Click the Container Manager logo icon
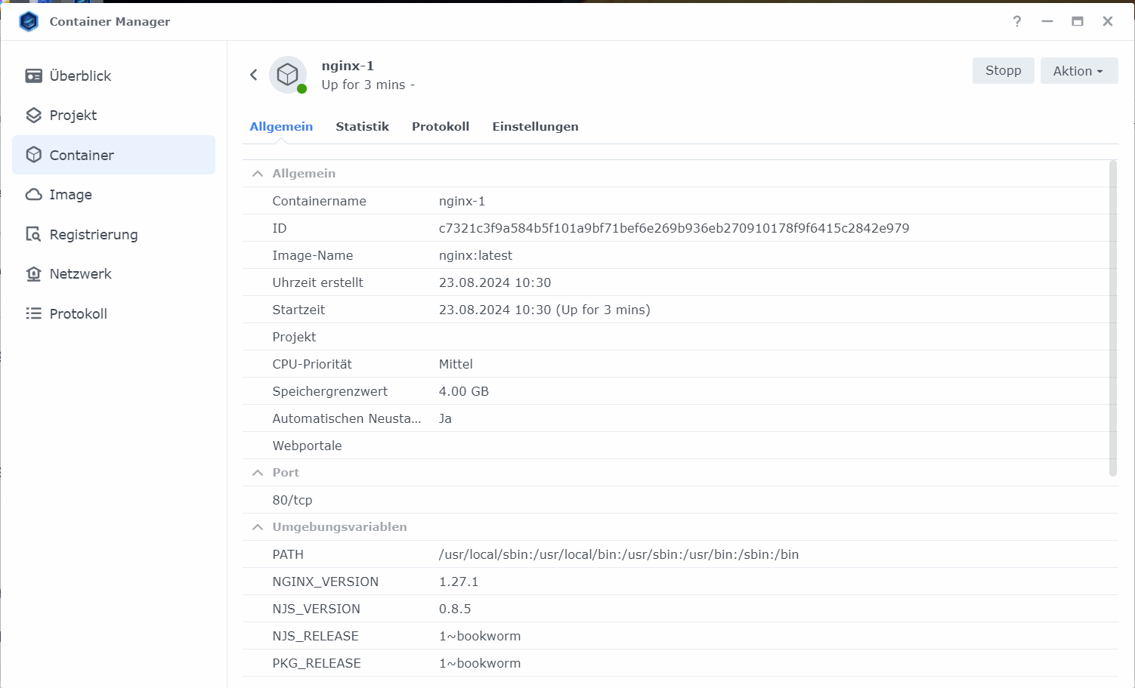Viewport: 1135px width, 688px height. tap(29, 21)
